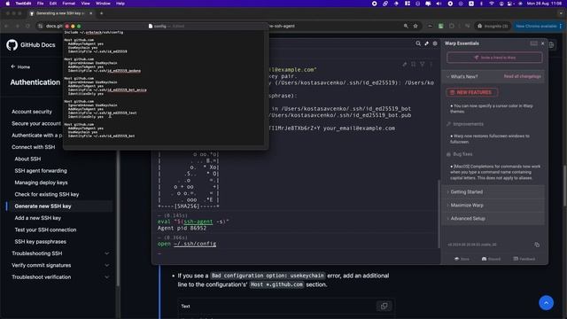Screen dimensions: 567x319
Task: Click the open ~/.ssh/config command text
Action: coord(187,244)
